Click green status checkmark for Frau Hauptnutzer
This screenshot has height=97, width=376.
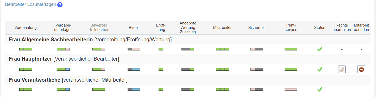click(319, 69)
